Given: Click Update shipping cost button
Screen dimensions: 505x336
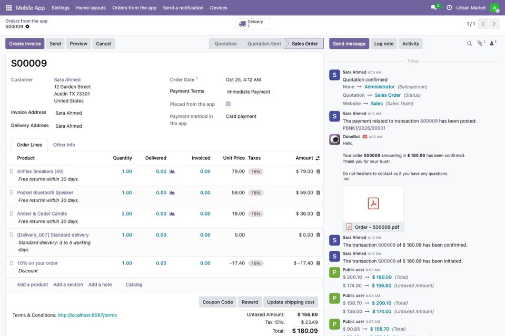Looking at the screenshot, I should 291,302.
